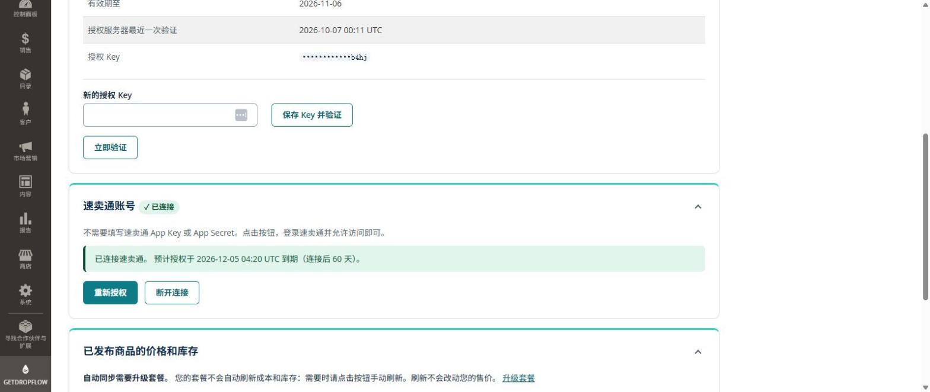The width and height of the screenshot is (930, 392).
Task: Collapse the 已发布商品的价格和库存 section
Action: click(698, 352)
